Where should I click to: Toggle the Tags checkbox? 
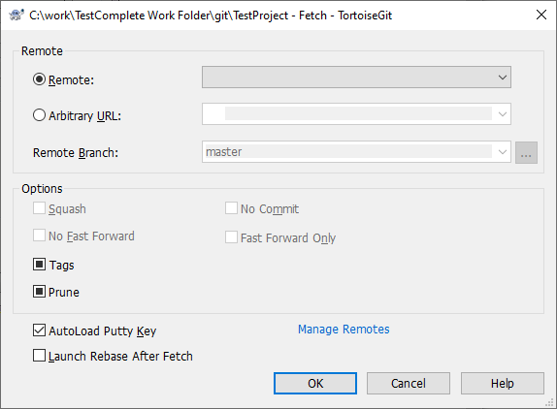[39, 265]
